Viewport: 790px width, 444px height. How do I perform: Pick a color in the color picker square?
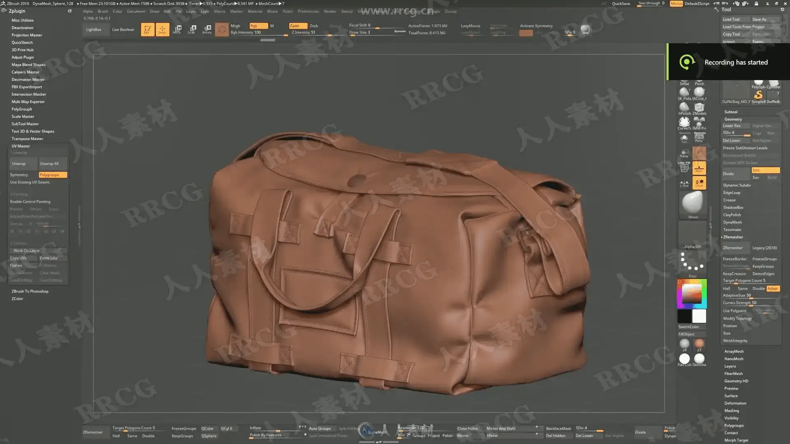(x=692, y=294)
